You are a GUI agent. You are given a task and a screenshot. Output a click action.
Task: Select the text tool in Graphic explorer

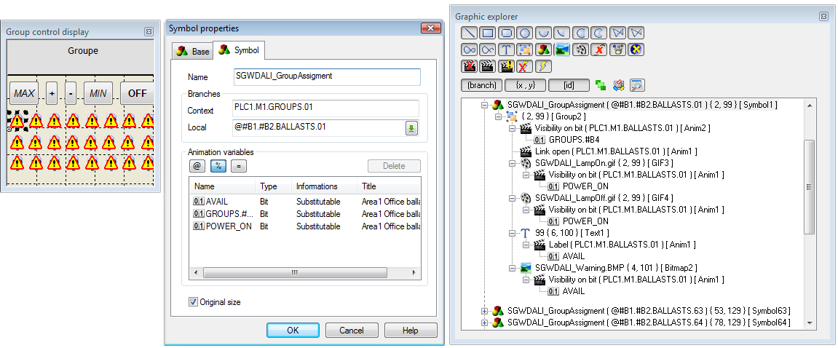pyautogui.click(x=506, y=50)
